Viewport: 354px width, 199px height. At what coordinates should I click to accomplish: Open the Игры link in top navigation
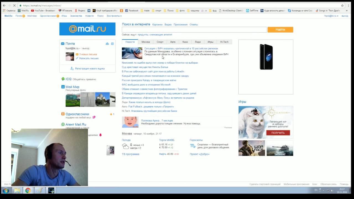coord(64,16)
